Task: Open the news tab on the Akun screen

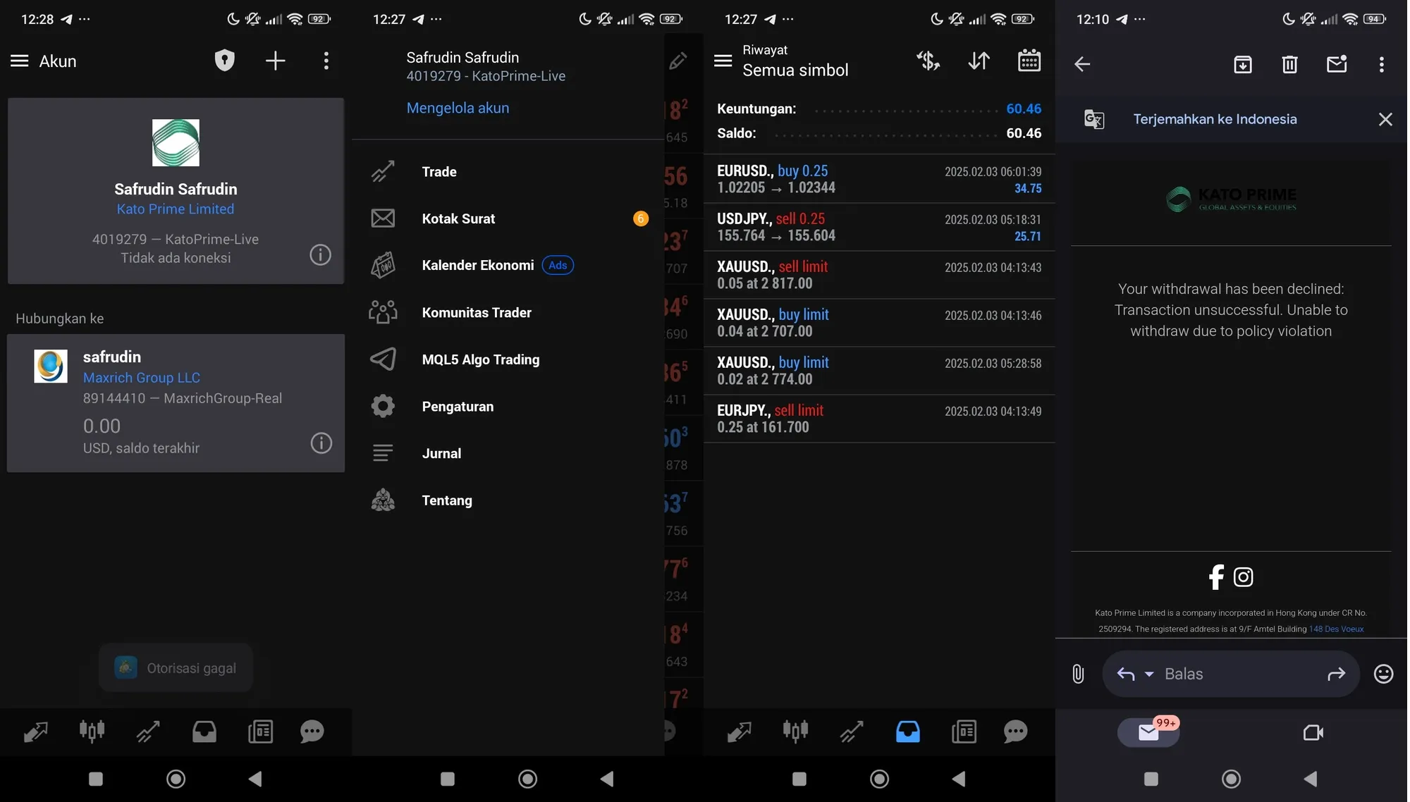Action: click(260, 732)
